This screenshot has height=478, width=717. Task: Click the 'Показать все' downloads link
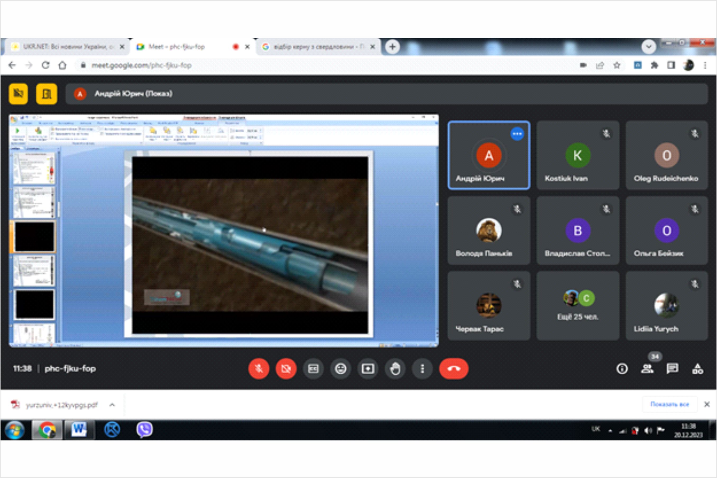(x=669, y=404)
